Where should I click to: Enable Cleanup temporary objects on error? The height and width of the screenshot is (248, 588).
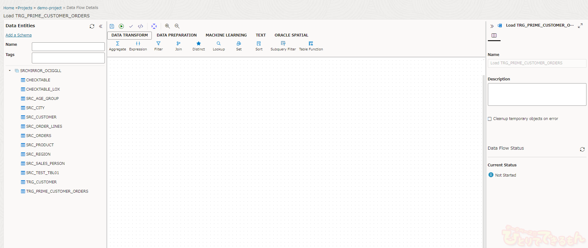tap(490, 119)
